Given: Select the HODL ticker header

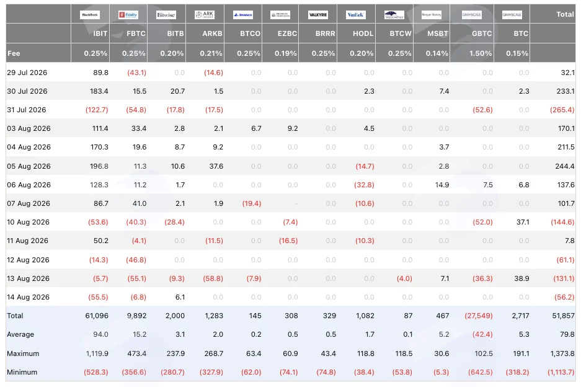Looking at the screenshot, I should [x=363, y=33].
